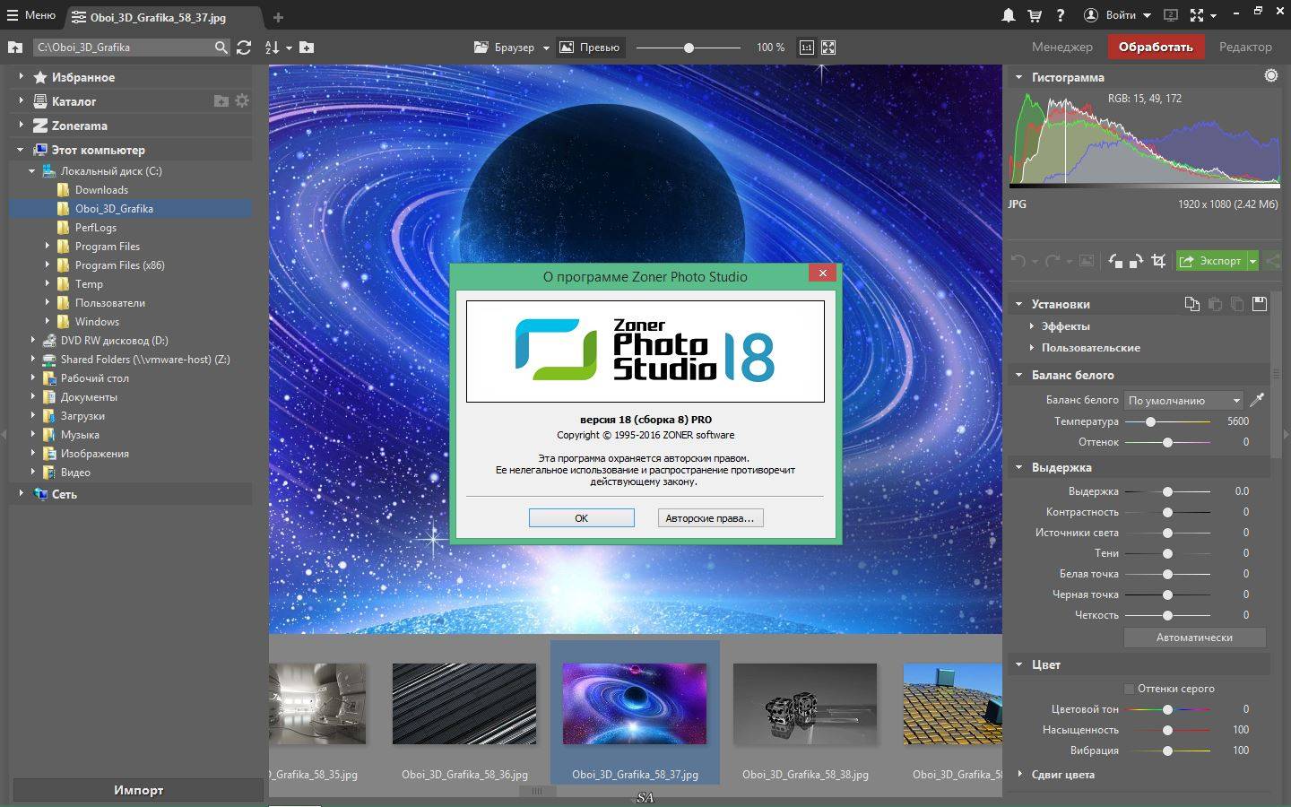1291x807 pixels.
Task: Click the undo arrow icon
Action: (1018, 261)
